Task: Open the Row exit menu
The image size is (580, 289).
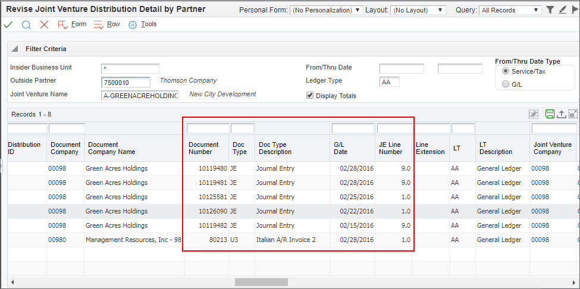Action: 107,24
